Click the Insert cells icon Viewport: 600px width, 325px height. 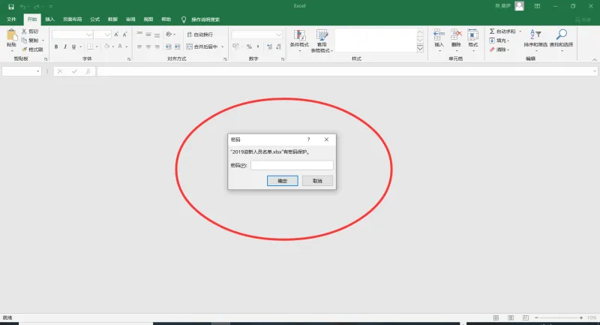tap(439, 35)
